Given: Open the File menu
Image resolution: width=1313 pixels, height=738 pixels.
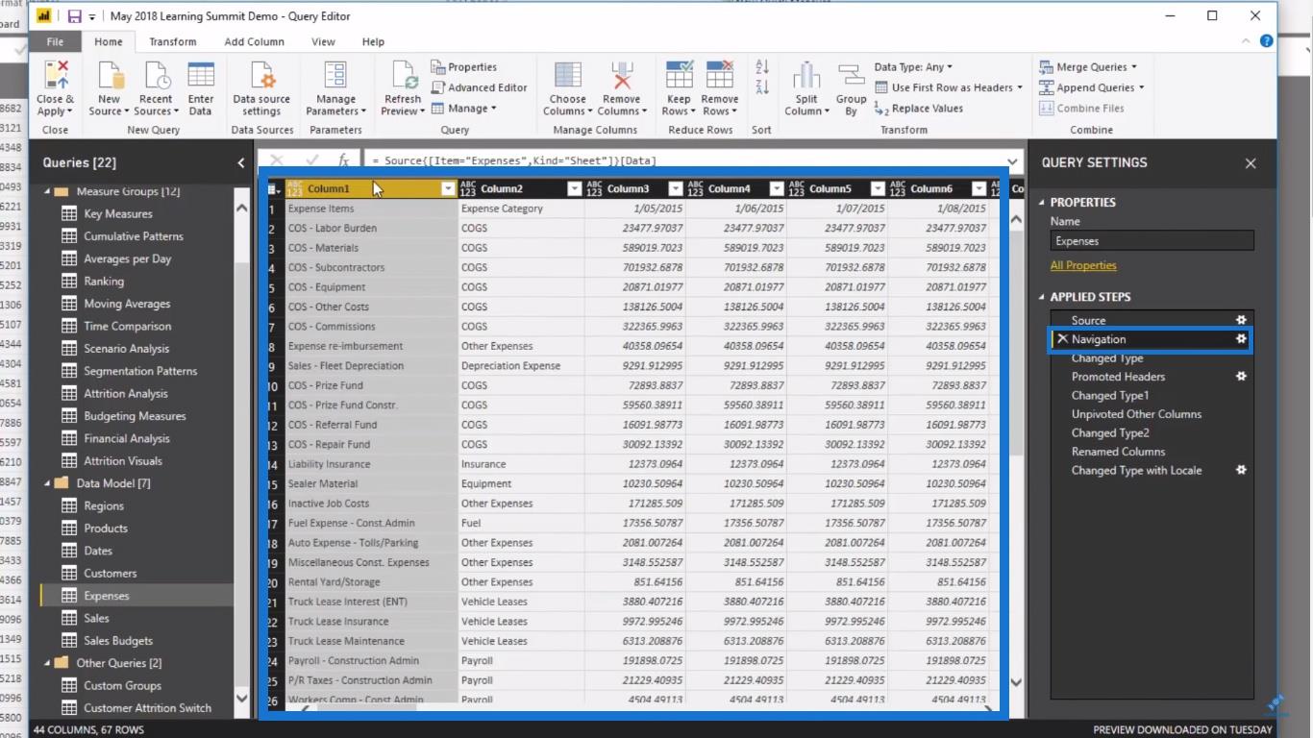Looking at the screenshot, I should click(56, 41).
